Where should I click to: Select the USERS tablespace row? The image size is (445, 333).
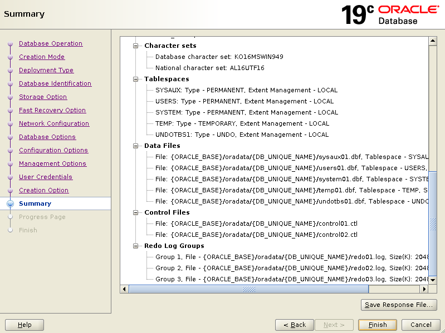tap(244, 101)
